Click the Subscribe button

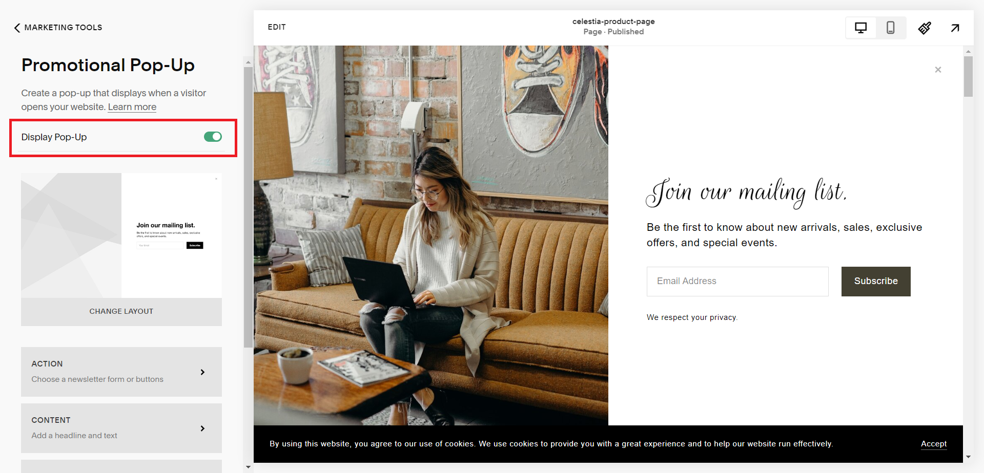876,281
